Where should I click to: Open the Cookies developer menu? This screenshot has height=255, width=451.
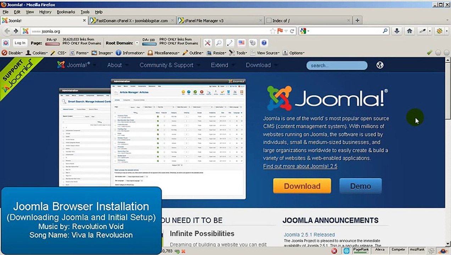coord(37,53)
